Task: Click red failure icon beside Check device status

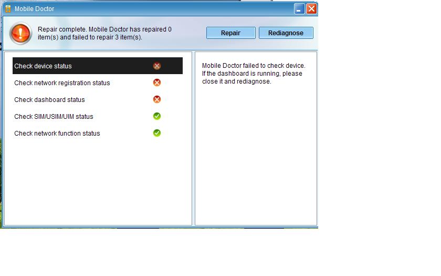Action: point(157,66)
